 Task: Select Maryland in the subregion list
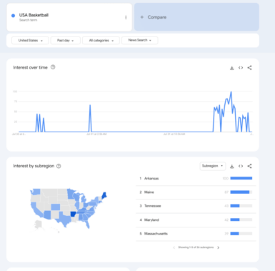(196, 220)
